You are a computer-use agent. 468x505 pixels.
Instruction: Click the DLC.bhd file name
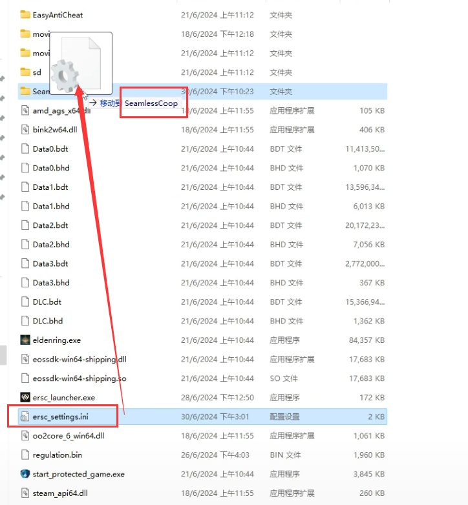coord(47,321)
